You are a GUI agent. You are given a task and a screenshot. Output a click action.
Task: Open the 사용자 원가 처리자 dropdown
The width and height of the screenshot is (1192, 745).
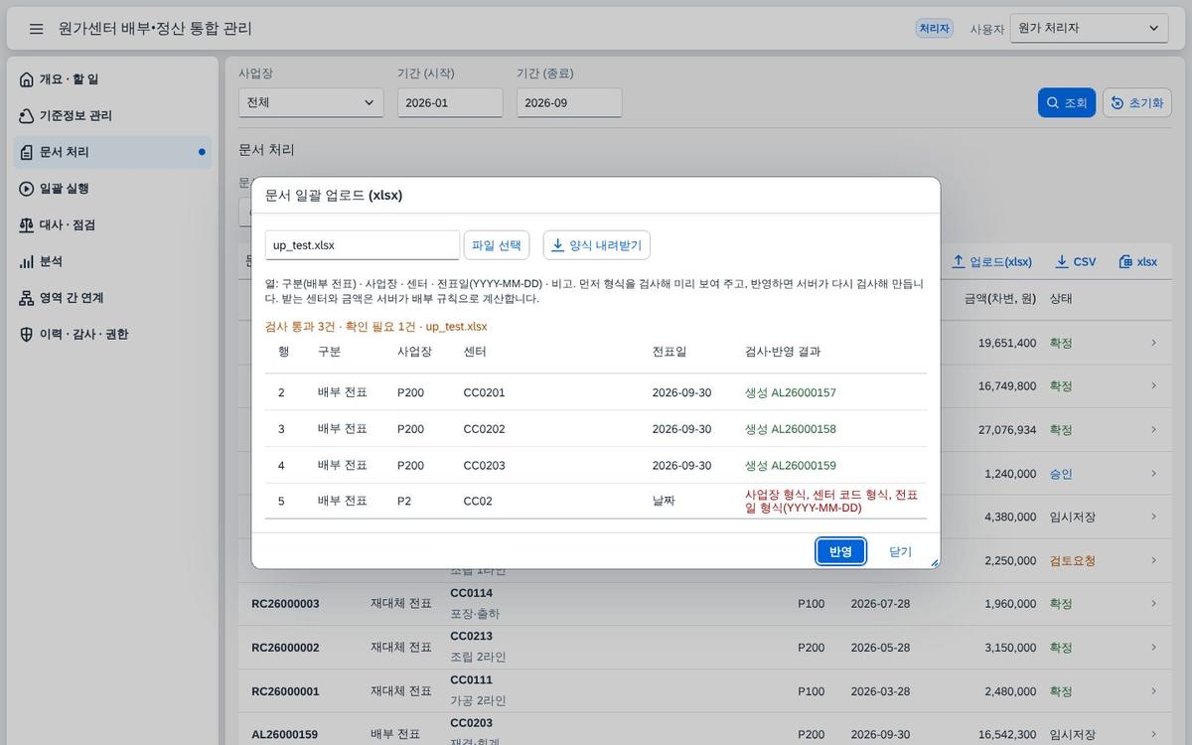point(1089,29)
